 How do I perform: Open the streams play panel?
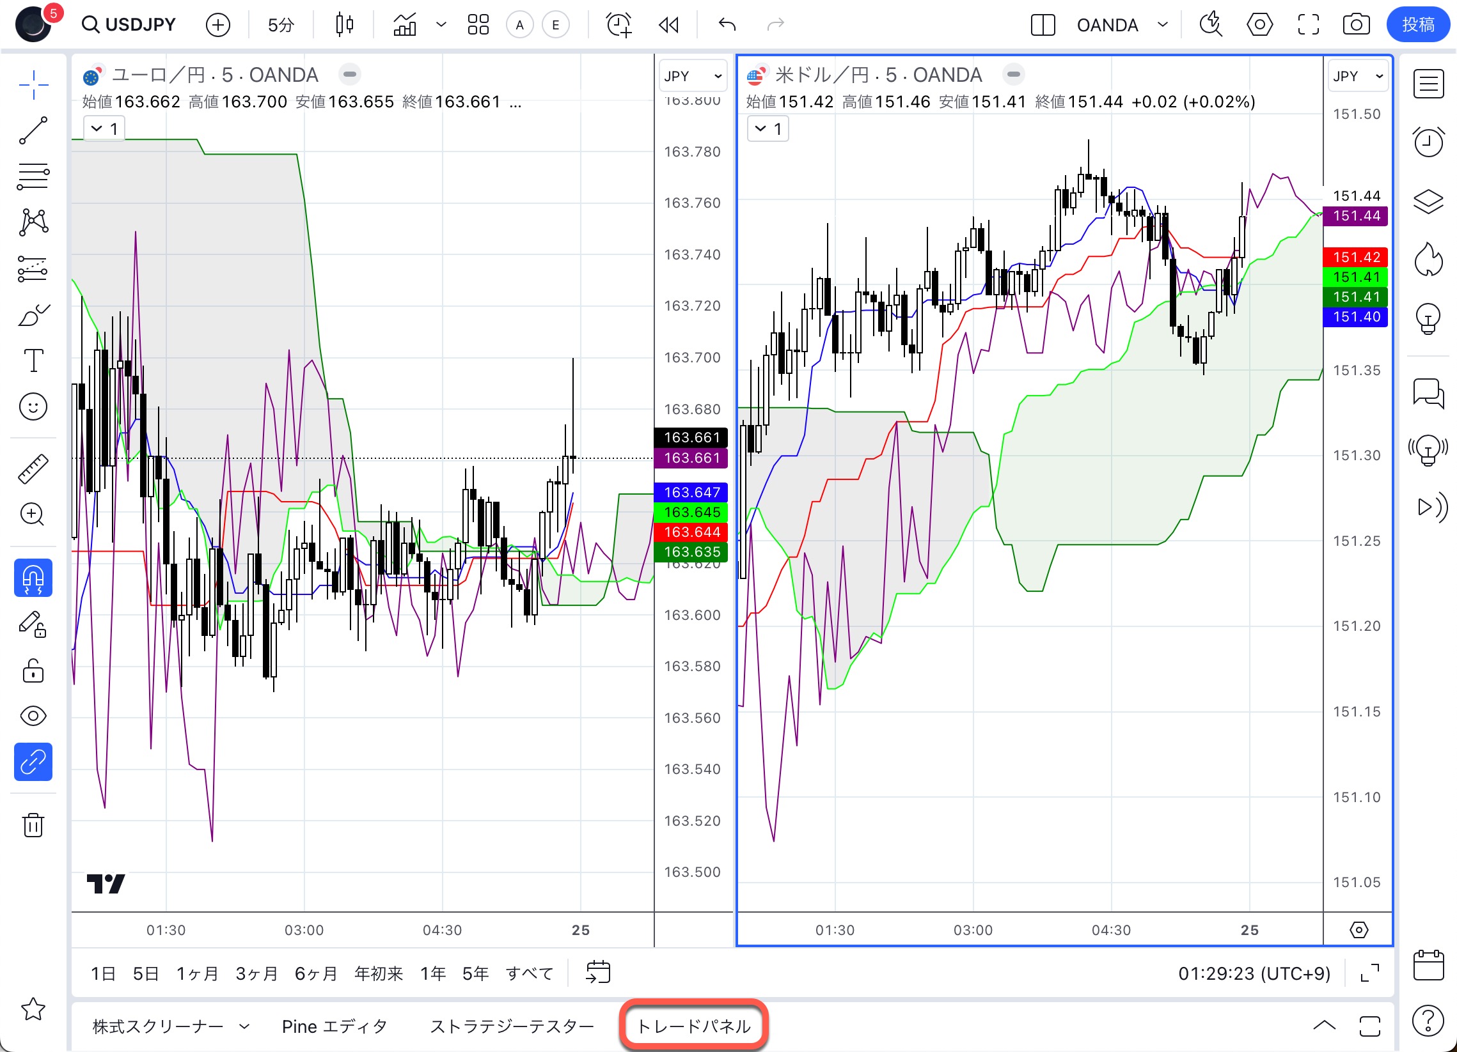tap(1433, 507)
